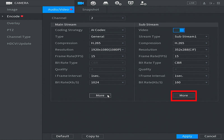
Task: Switch to the Snapshot tab
Action: tap(90, 10)
